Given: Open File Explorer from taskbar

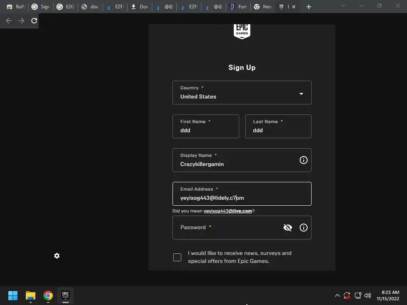Looking at the screenshot, I should 30,295.
